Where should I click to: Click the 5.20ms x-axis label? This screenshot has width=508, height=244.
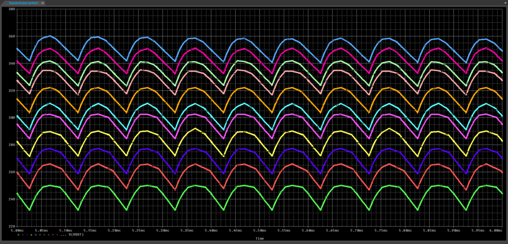(x=114, y=231)
